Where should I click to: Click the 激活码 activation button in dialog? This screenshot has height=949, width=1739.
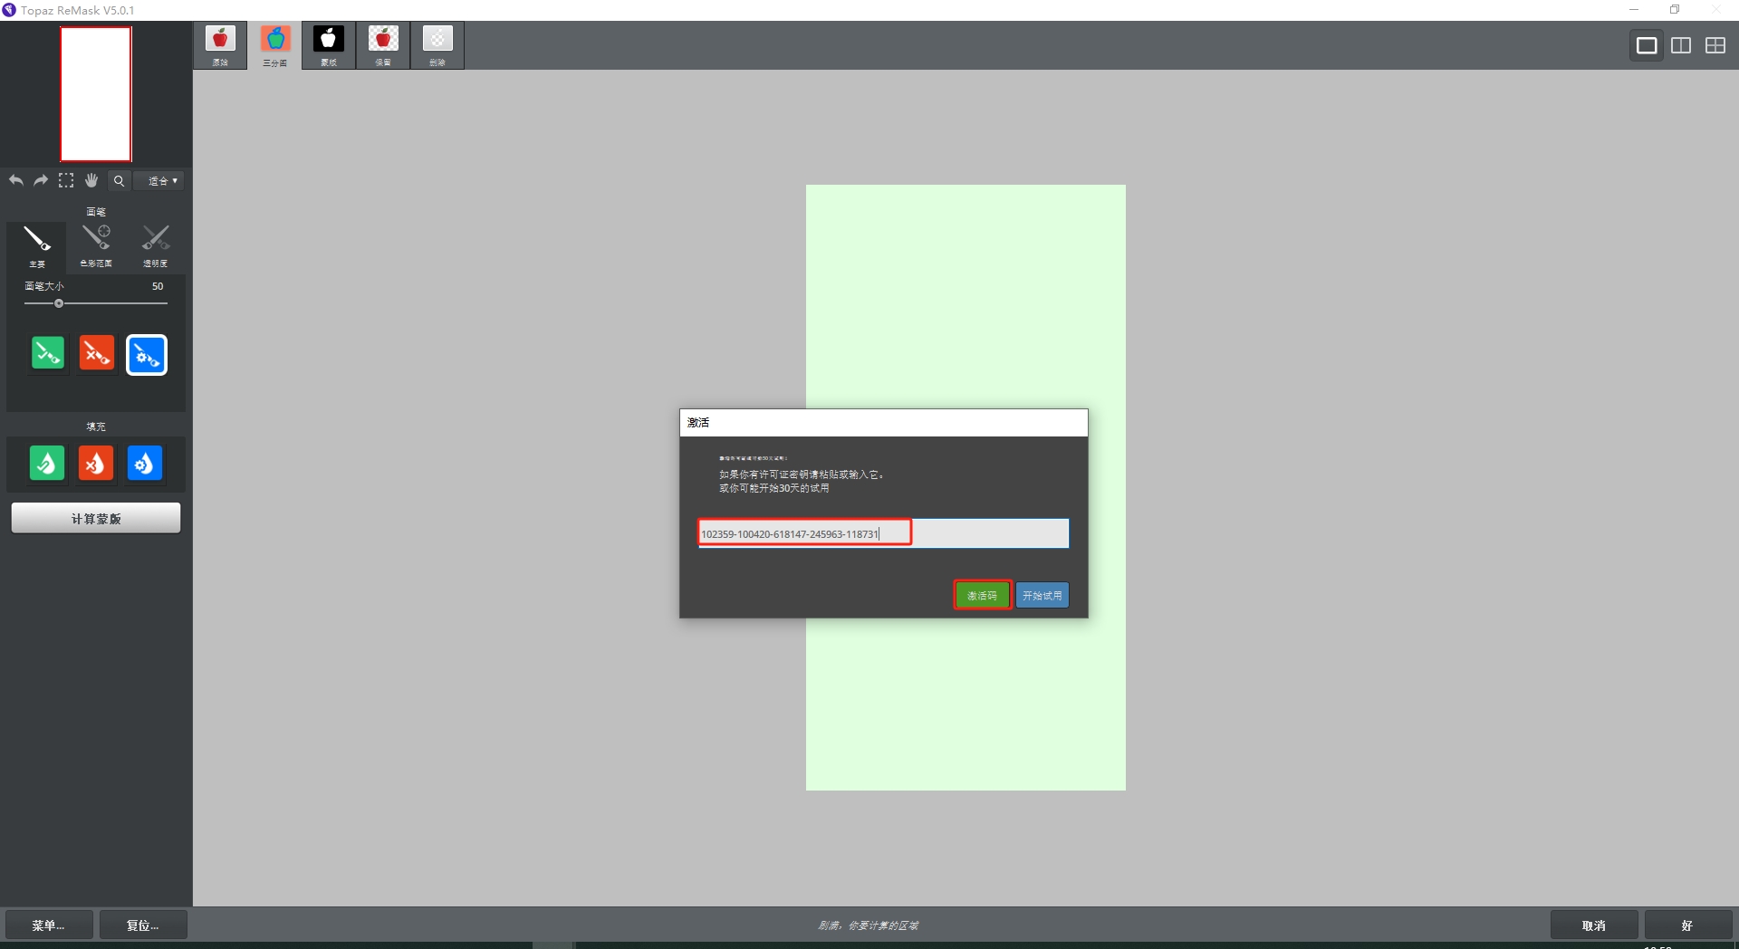pyautogui.click(x=982, y=595)
